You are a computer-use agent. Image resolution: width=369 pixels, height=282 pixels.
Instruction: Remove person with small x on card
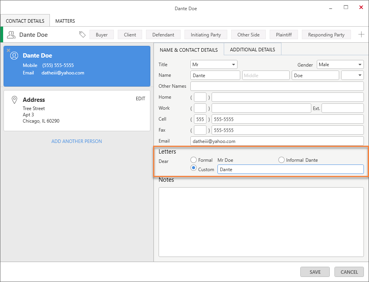(8, 50)
